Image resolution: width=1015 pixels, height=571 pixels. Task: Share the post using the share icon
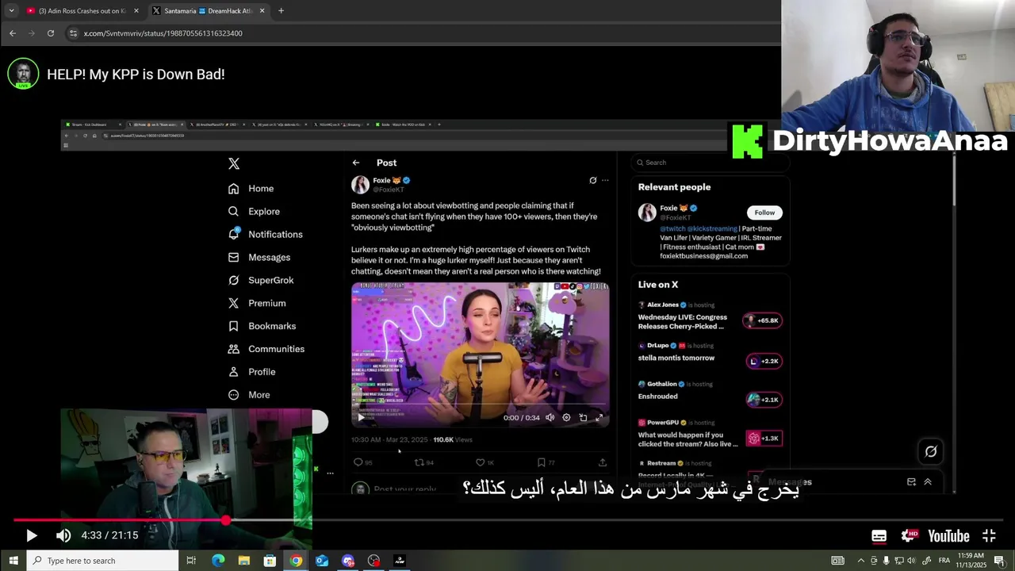pyautogui.click(x=603, y=462)
